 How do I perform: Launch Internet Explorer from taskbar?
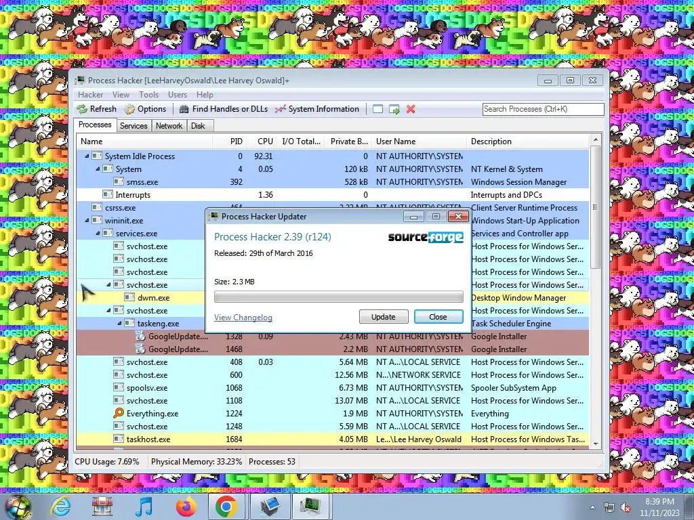[60, 506]
